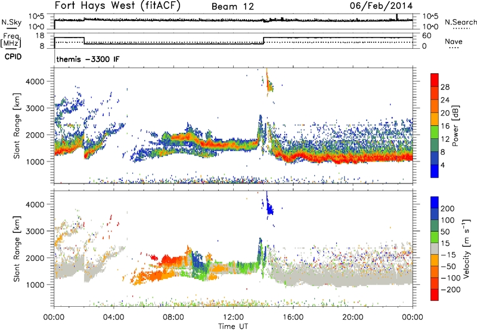Click the red bottom of the velocity colorbar
The height and width of the screenshot is (330, 477).
point(435,295)
